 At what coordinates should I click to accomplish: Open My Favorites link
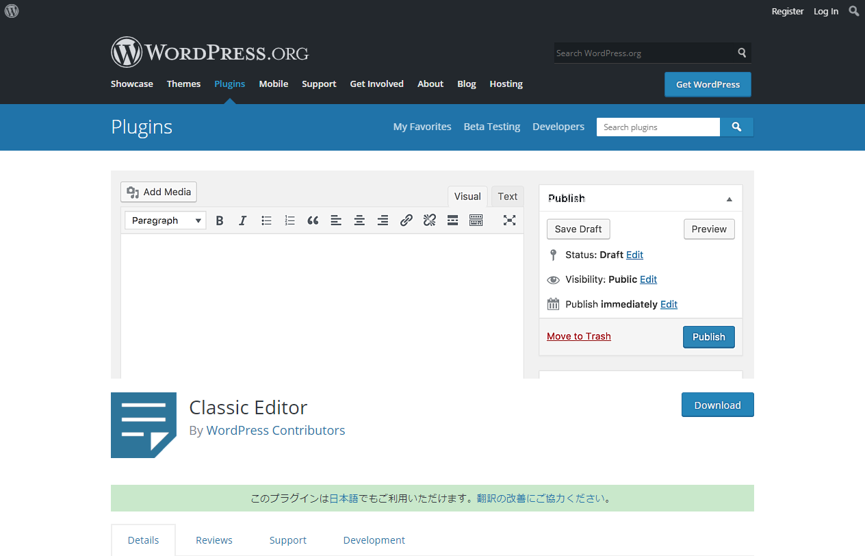[422, 127]
